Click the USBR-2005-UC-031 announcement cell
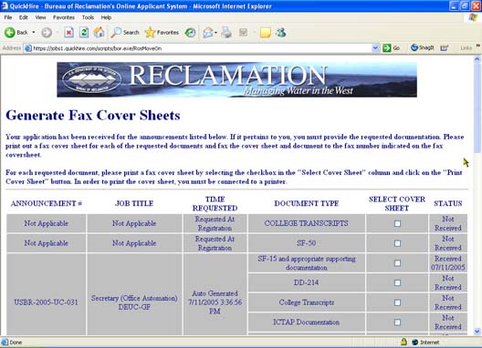 (47, 302)
